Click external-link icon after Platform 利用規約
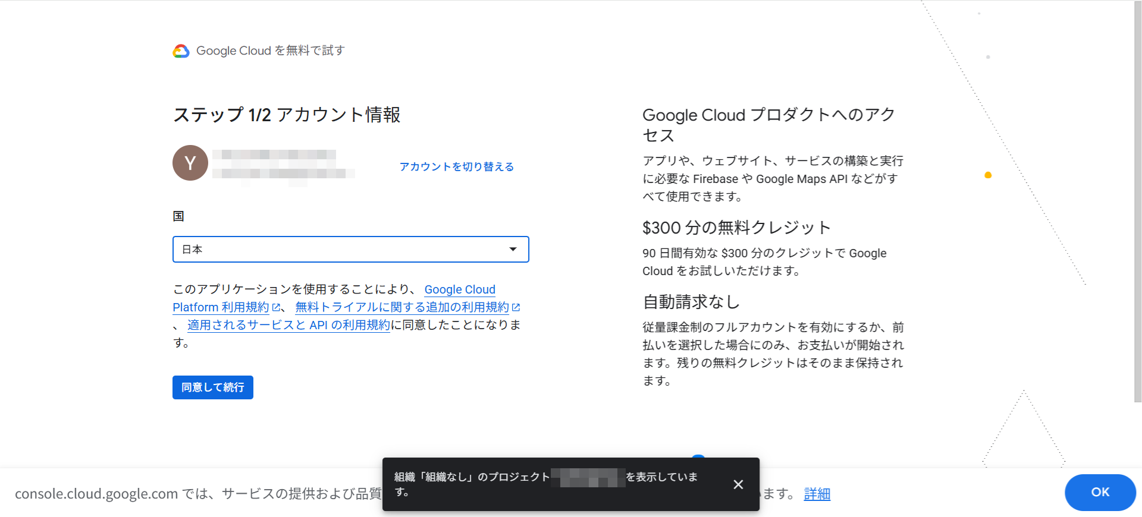The height and width of the screenshot is (517, 1142). [x=276, y=308]
